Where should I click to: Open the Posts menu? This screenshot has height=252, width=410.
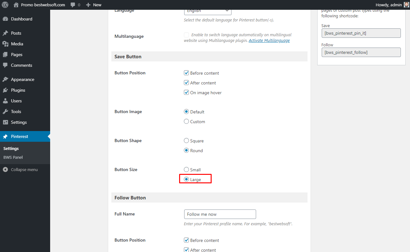coord(25,33)
